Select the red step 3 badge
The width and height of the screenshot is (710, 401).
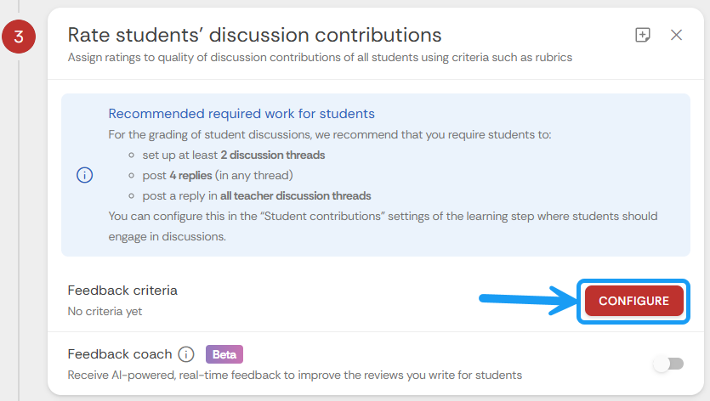click(x=17, y=38)
